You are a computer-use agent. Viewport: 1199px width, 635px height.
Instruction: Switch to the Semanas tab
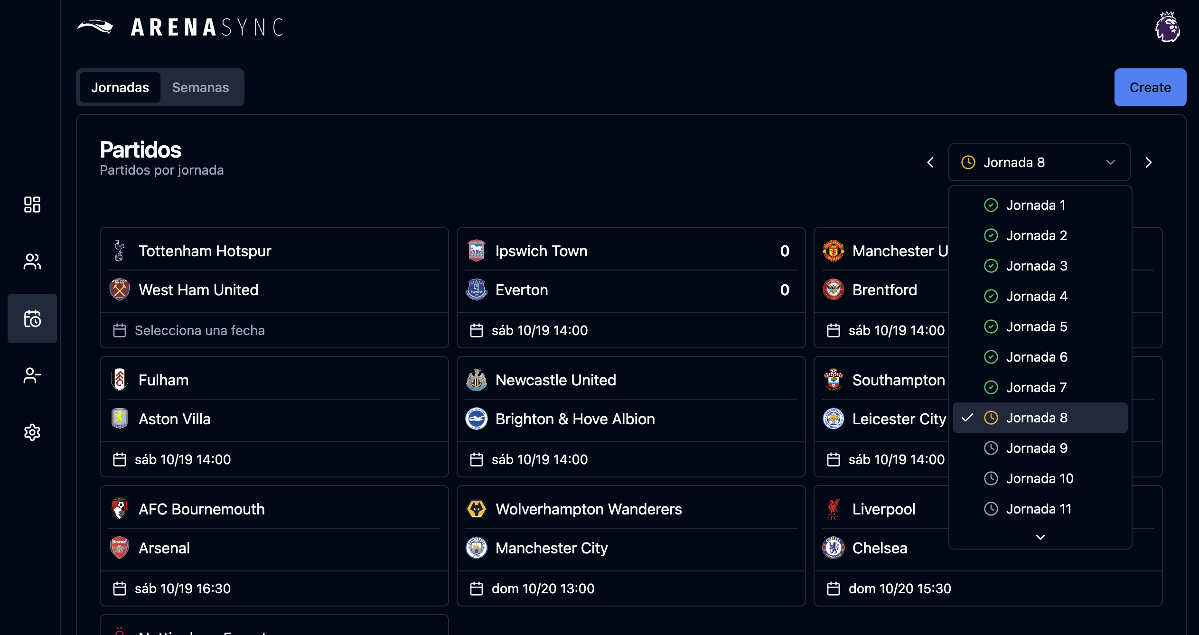point(200,87)
